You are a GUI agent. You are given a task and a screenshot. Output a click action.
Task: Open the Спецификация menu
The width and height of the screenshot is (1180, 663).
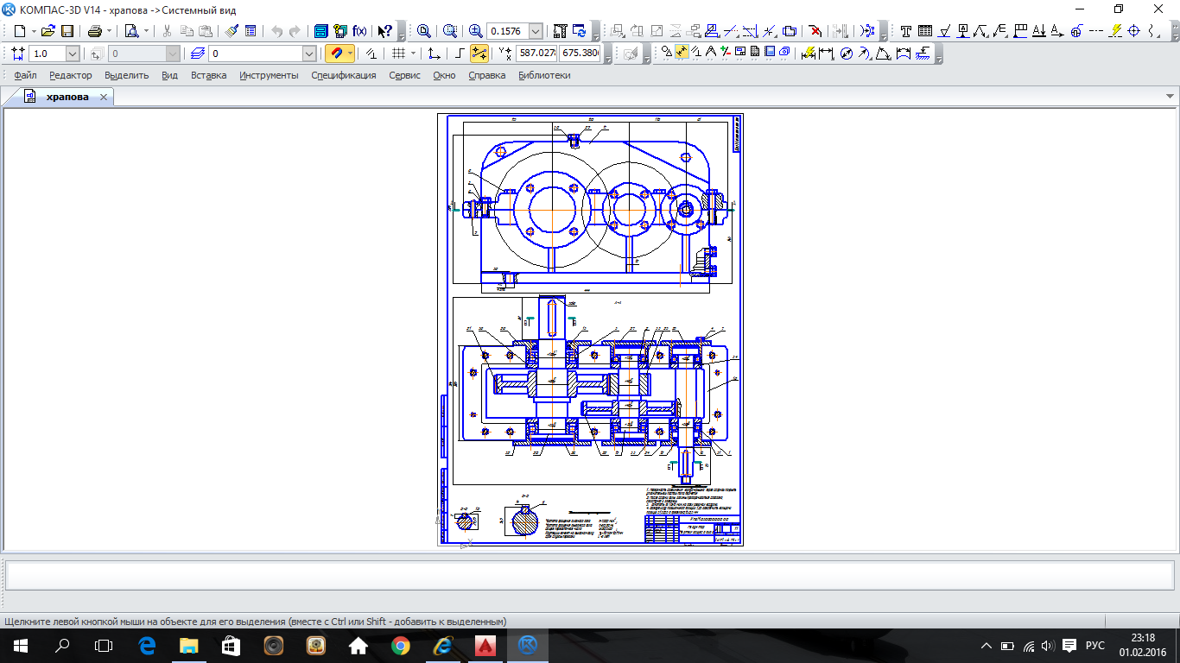[343, 75]
